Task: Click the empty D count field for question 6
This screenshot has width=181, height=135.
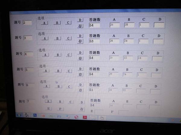Action: coord(155,91)
